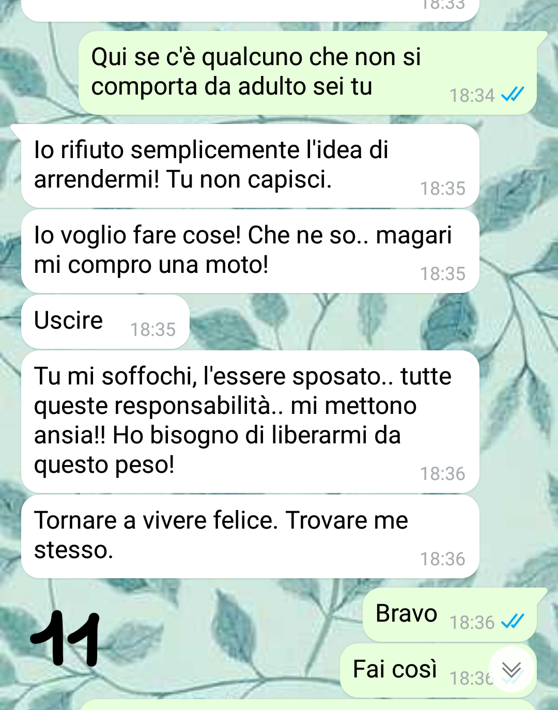558x710 pixels.
Task: Tap the partially visible bubble at top
Action: (x=250, y=10)
